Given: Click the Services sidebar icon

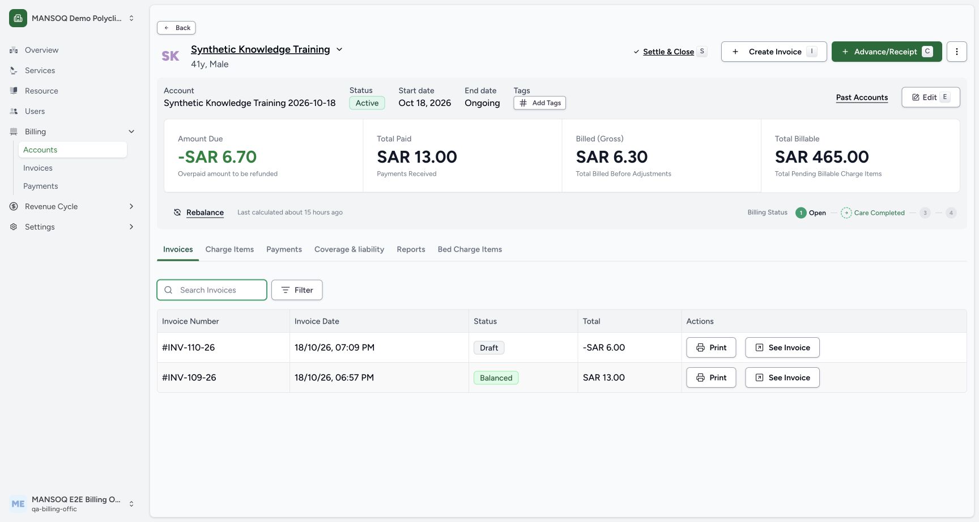Looking at the screenshot, I should (x=14, y=70).
